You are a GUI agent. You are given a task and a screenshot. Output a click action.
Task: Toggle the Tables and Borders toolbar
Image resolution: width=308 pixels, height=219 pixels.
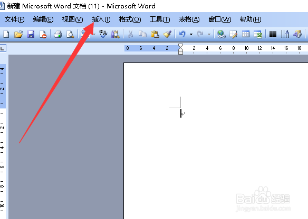[233, 34]
